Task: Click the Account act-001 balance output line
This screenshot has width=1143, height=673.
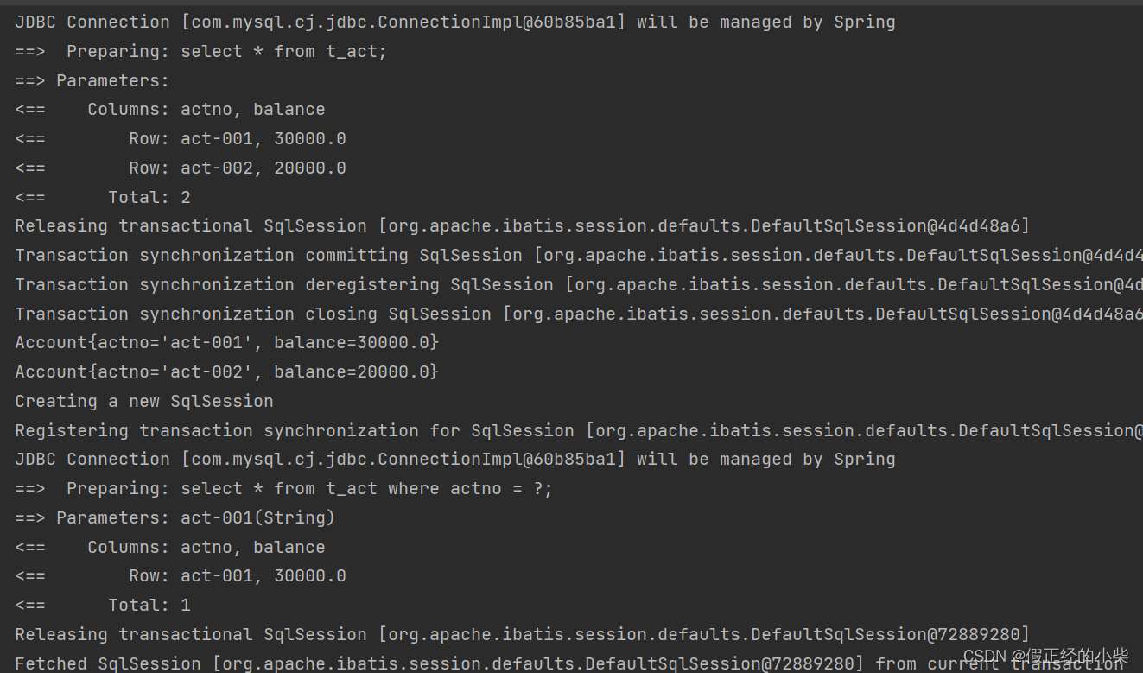Action: pyautogui.click(x=227, y=343)
